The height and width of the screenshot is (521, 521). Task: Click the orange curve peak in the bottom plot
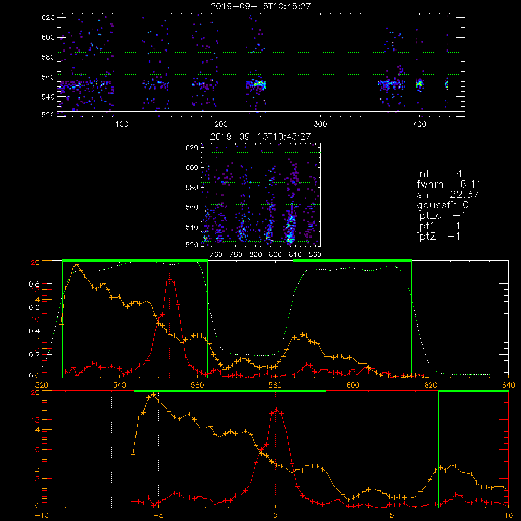(x=153, y=395)
